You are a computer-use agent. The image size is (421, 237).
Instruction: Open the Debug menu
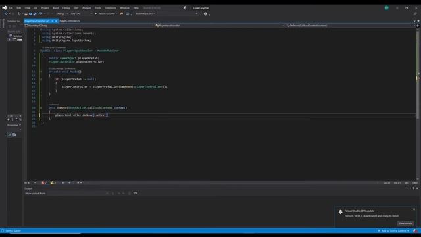click(66, 8)
